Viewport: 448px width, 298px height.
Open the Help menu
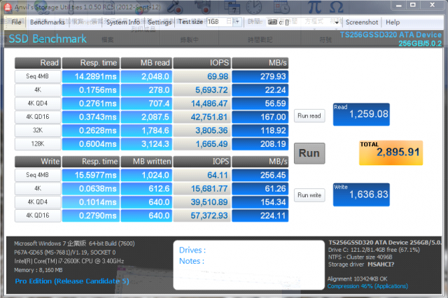coord(393,22)
